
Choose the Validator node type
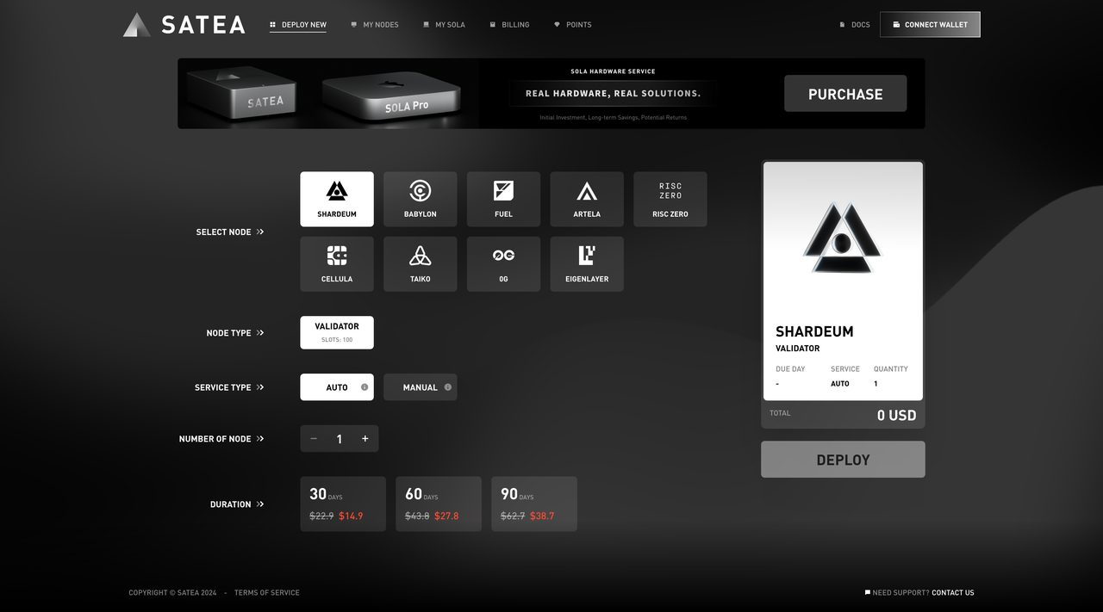[337, 332]
